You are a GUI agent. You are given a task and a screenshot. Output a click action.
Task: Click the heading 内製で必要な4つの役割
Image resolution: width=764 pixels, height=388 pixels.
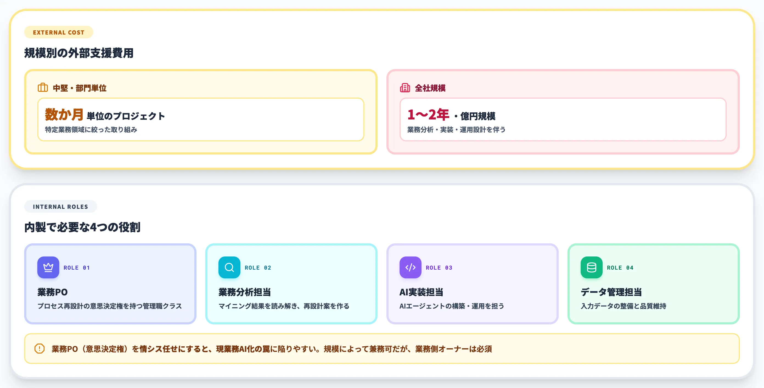point(82,227)
